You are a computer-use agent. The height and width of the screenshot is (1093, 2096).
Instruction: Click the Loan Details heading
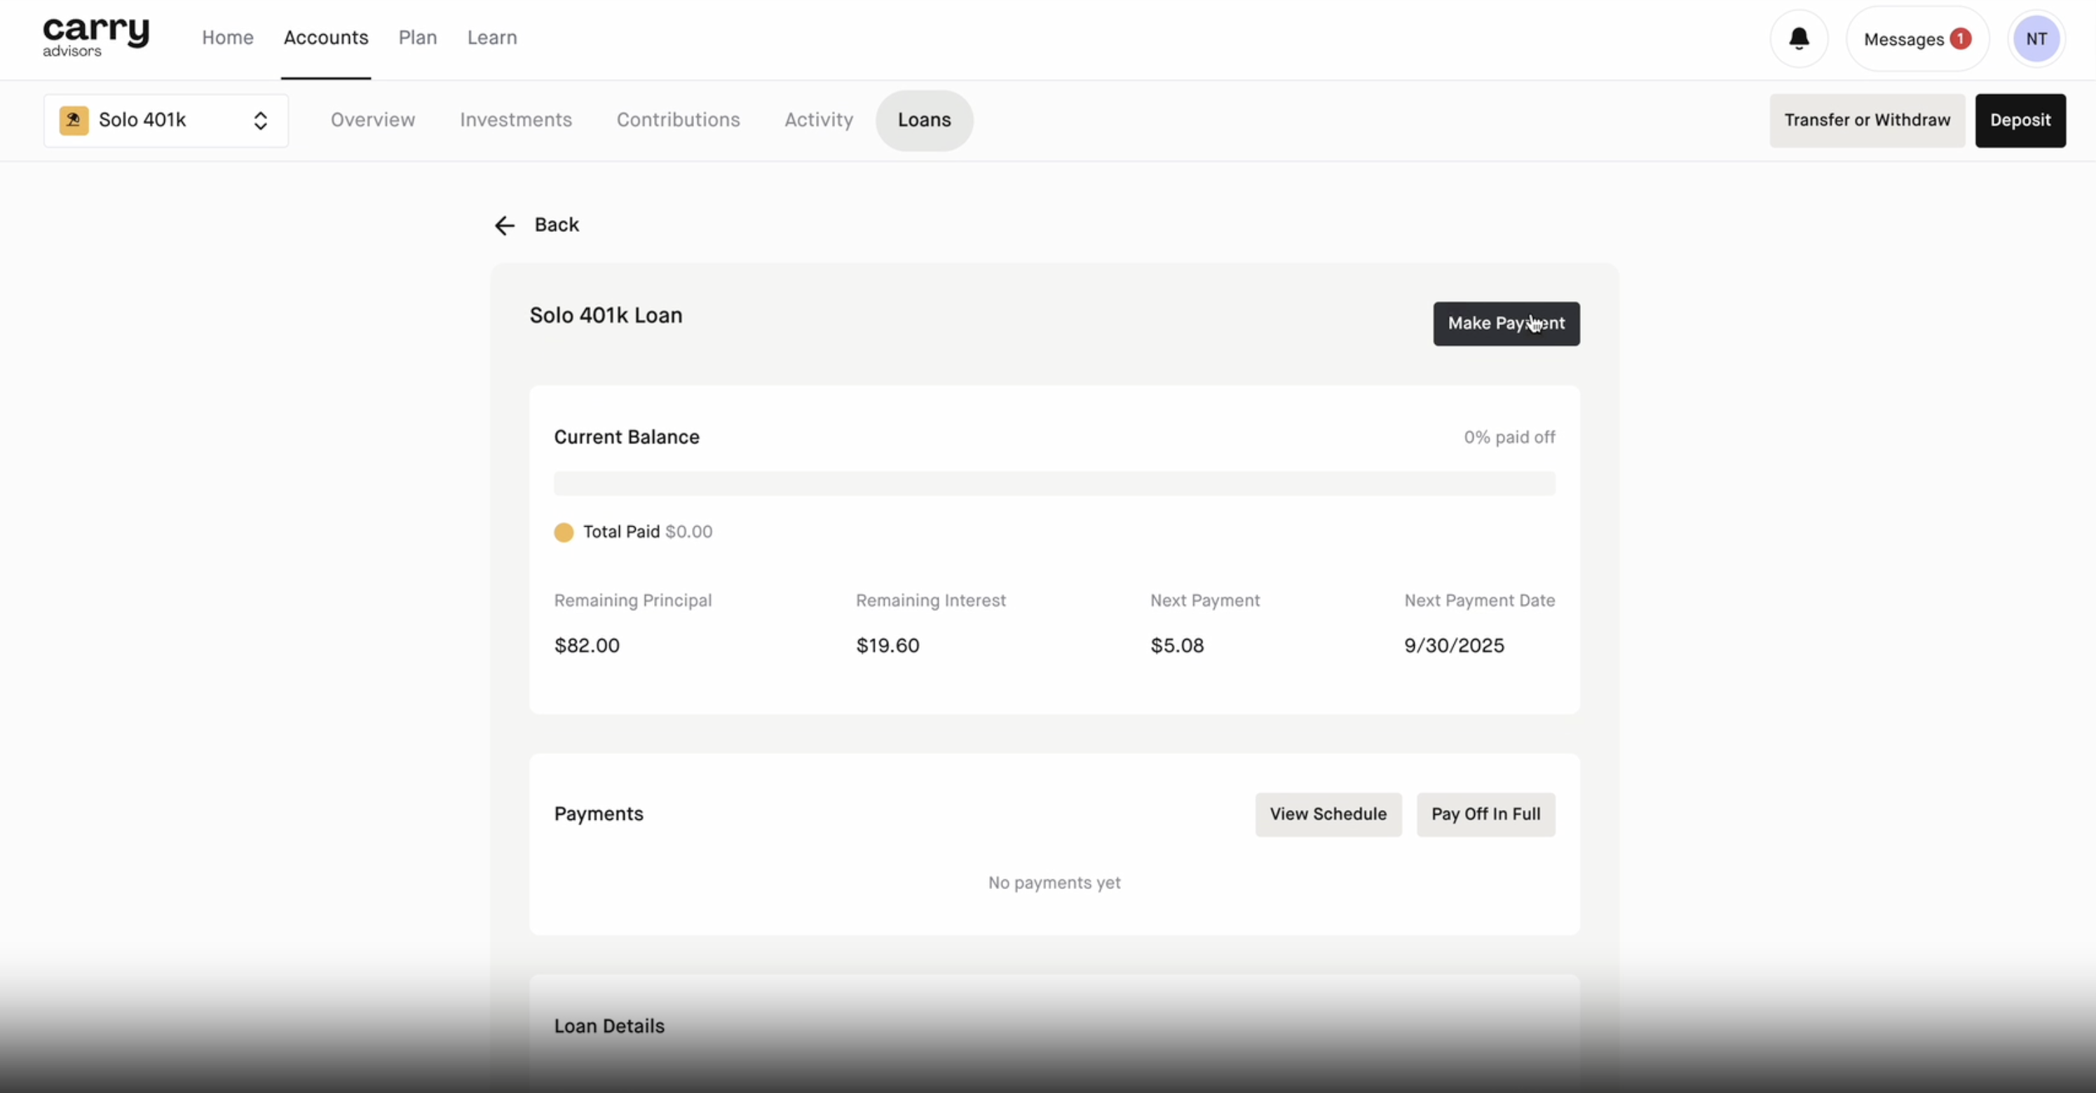609,1026
